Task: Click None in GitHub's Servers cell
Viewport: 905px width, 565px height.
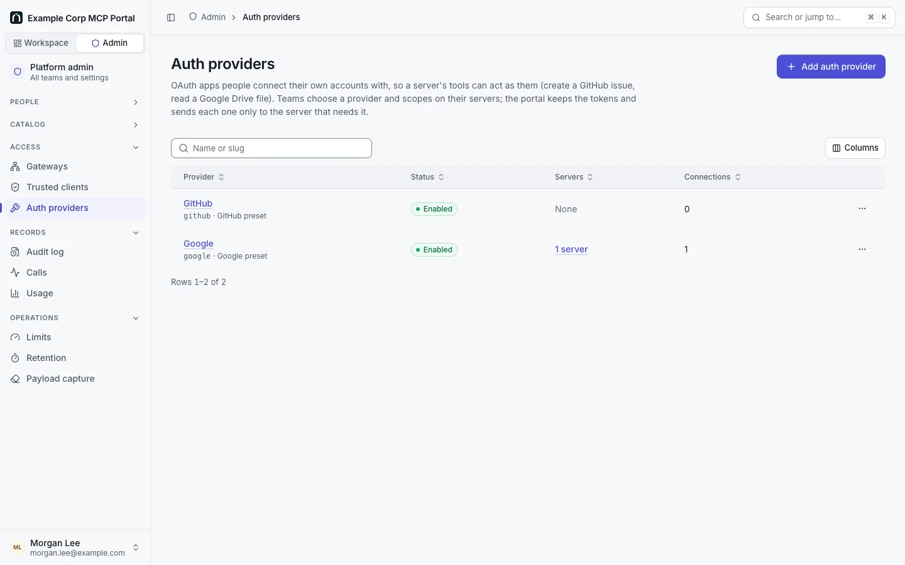Action: coord(566,209)
